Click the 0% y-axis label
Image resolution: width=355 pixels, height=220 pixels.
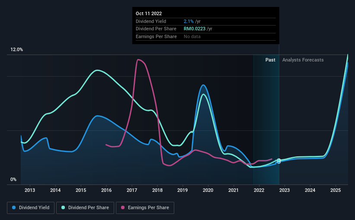pos(13,179)
